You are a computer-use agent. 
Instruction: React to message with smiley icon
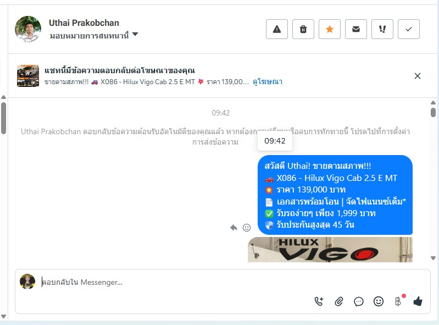[x=247, y=228]
